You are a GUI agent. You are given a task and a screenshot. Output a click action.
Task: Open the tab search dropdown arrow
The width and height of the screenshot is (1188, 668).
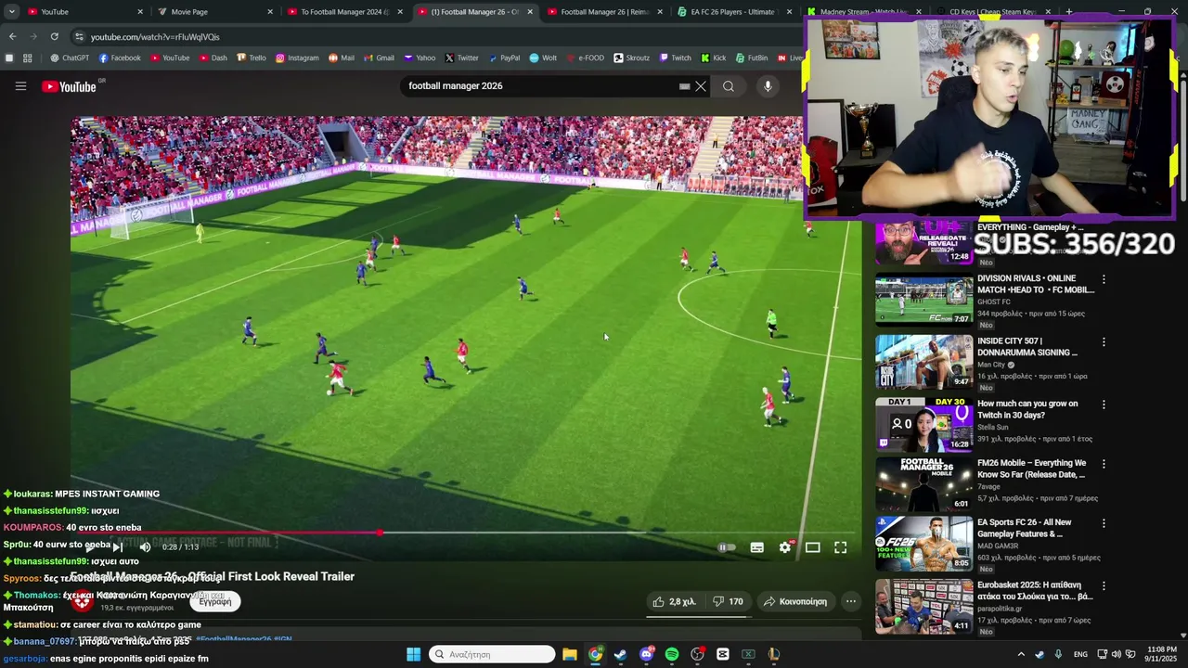tap(12, 12)
